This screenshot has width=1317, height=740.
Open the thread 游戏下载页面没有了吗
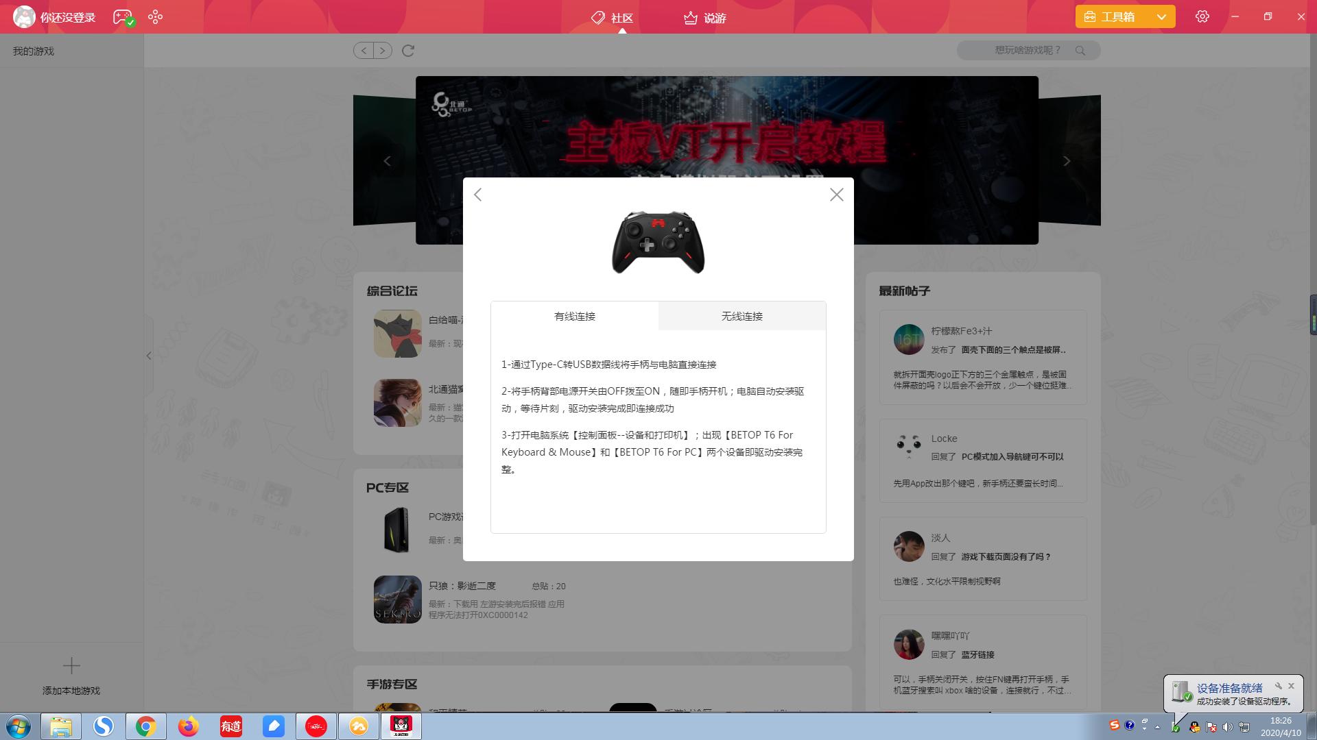[x=1004, y=557]
